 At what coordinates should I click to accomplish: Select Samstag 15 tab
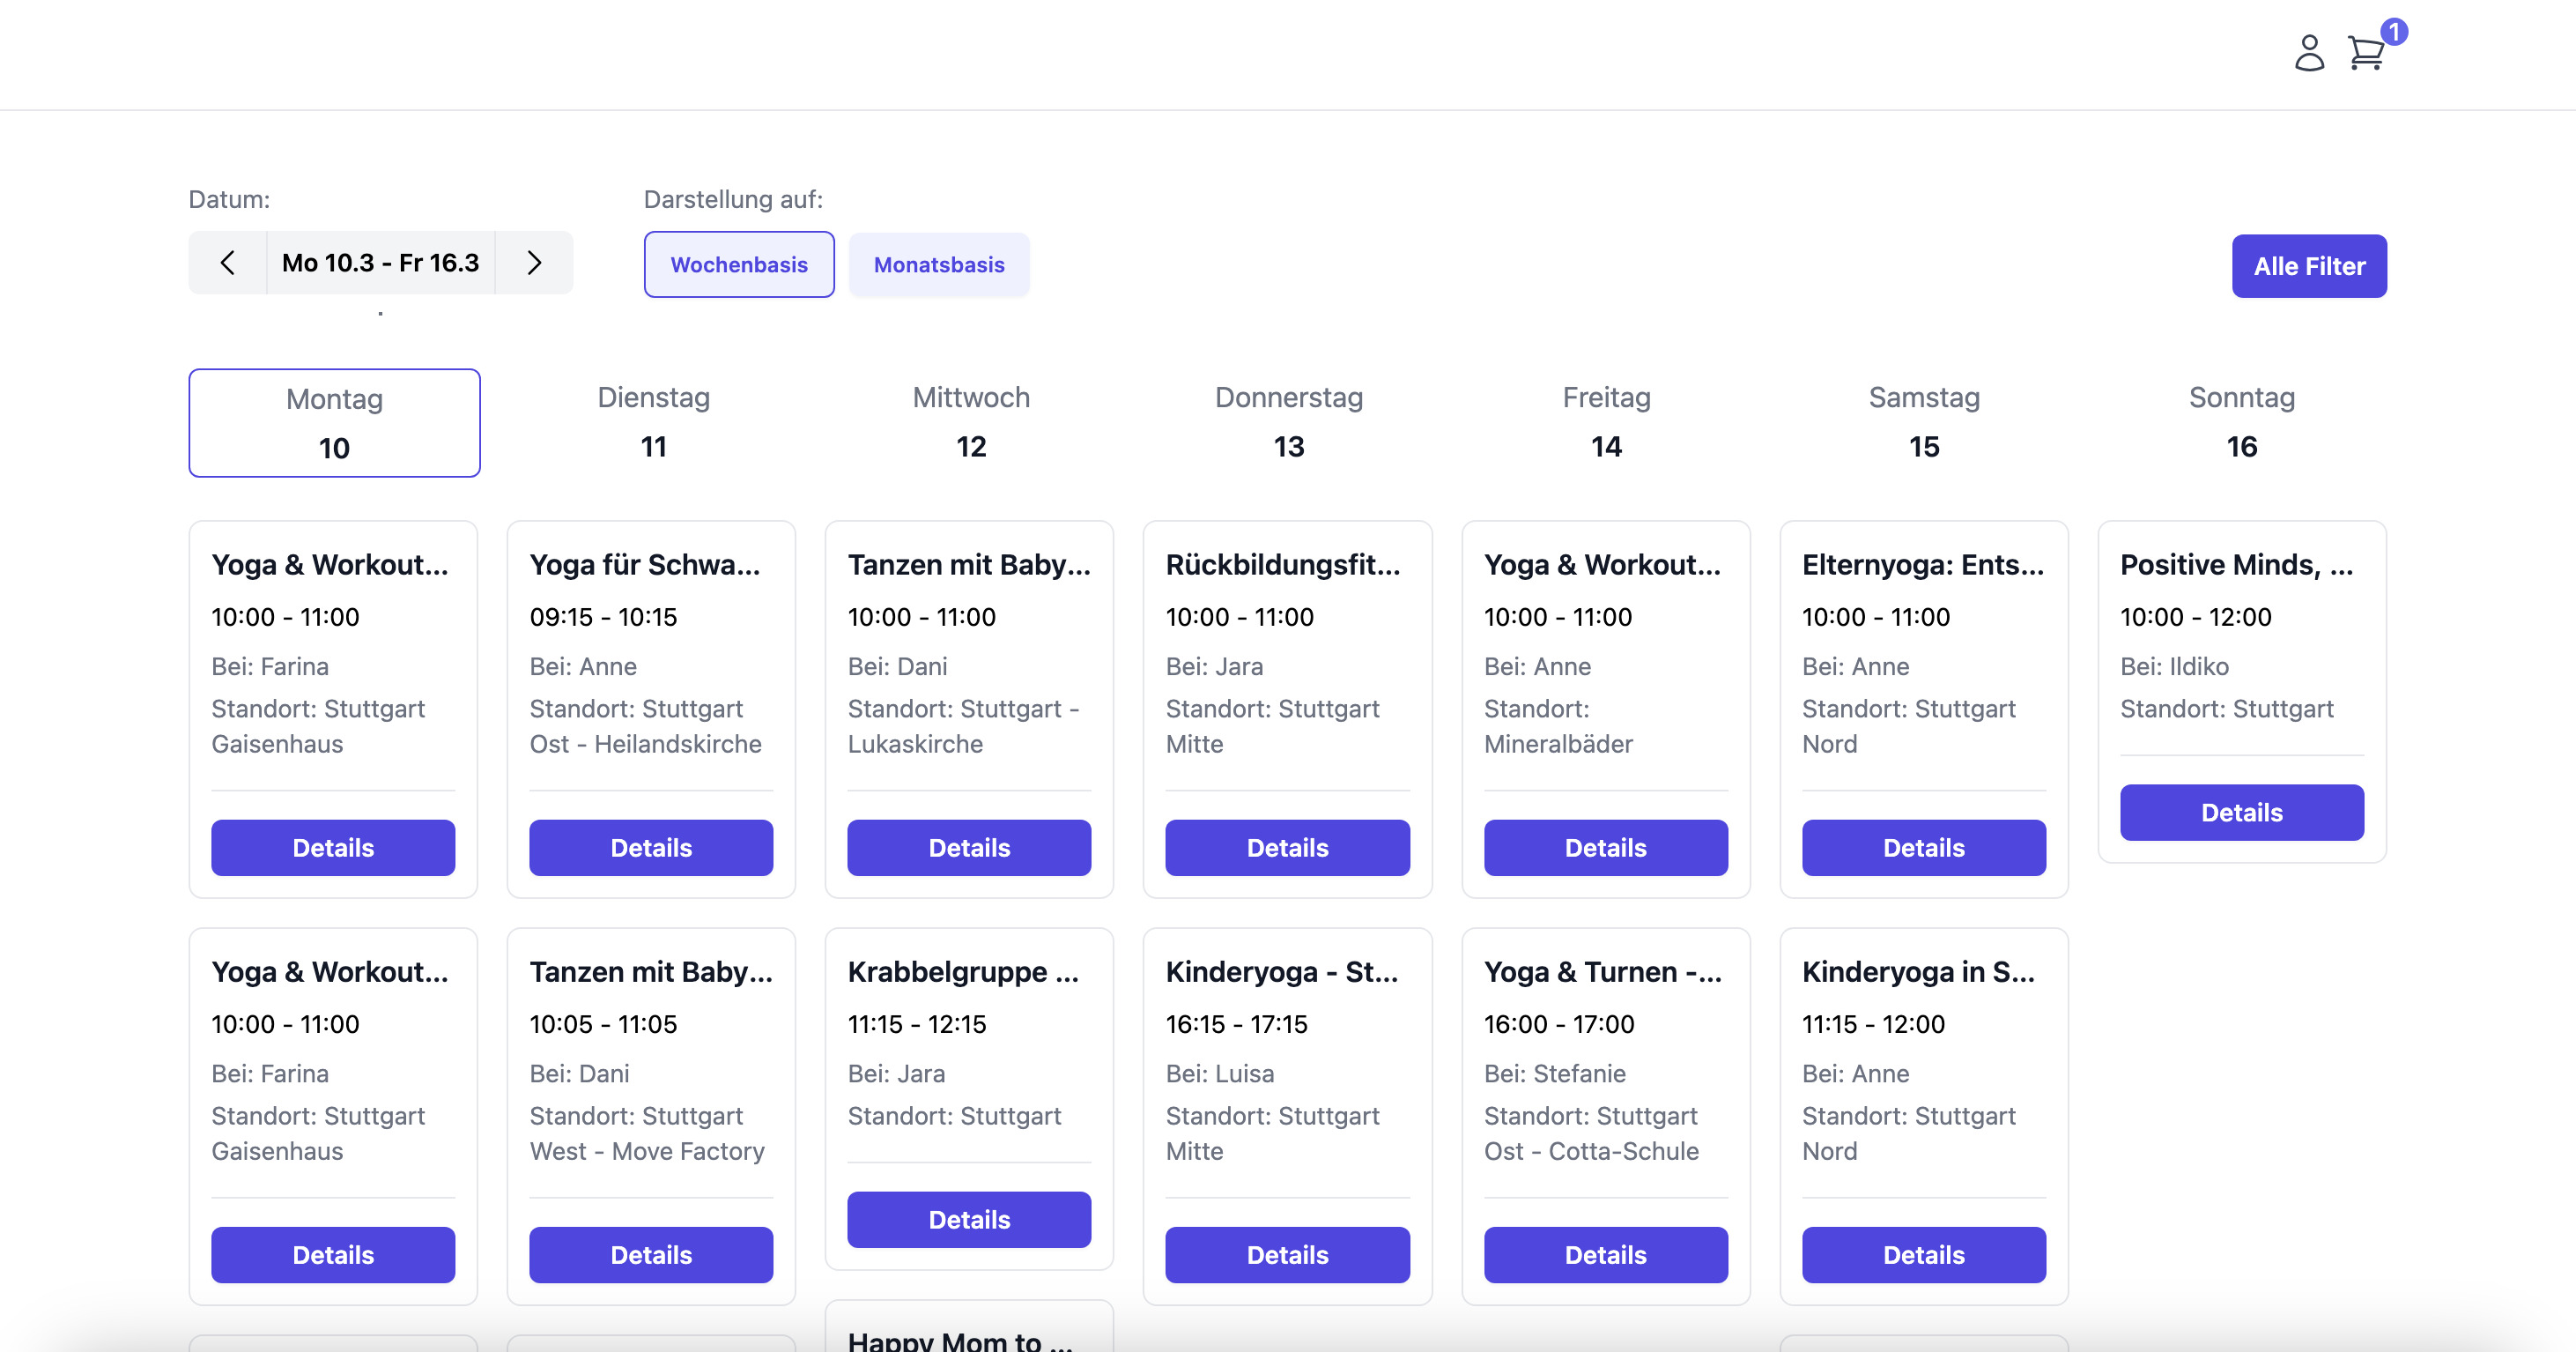click(x=1924, y=421)
